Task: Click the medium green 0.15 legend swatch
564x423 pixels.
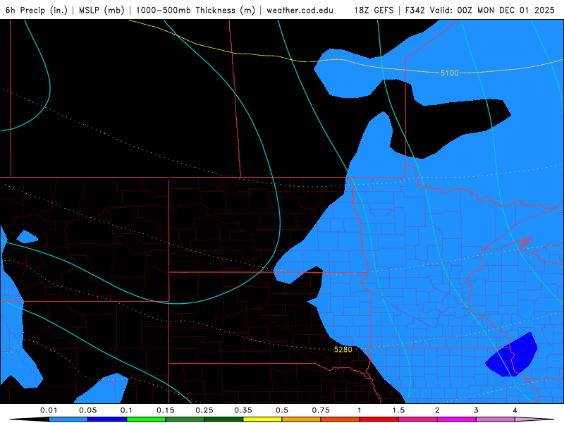Action: pos(185,419)
